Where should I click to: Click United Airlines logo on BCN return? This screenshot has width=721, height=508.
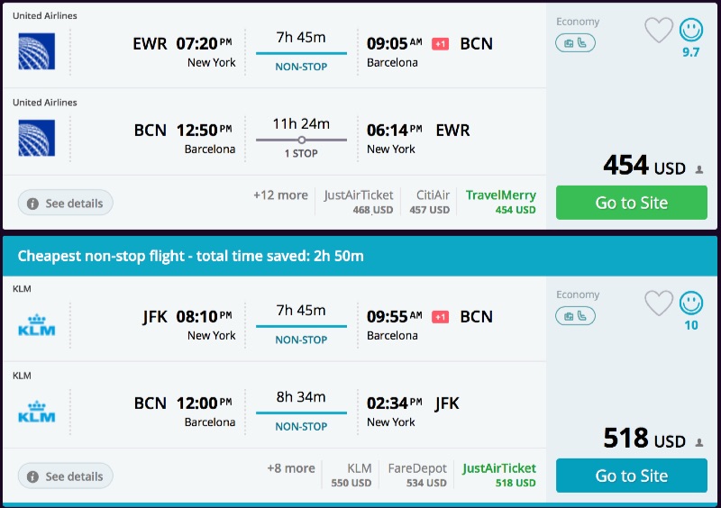click(37, 138)
